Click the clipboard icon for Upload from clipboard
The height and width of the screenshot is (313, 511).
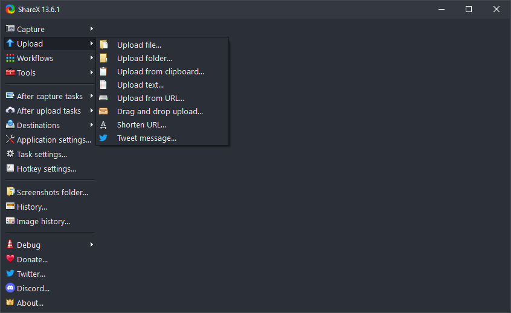point(103,71)
